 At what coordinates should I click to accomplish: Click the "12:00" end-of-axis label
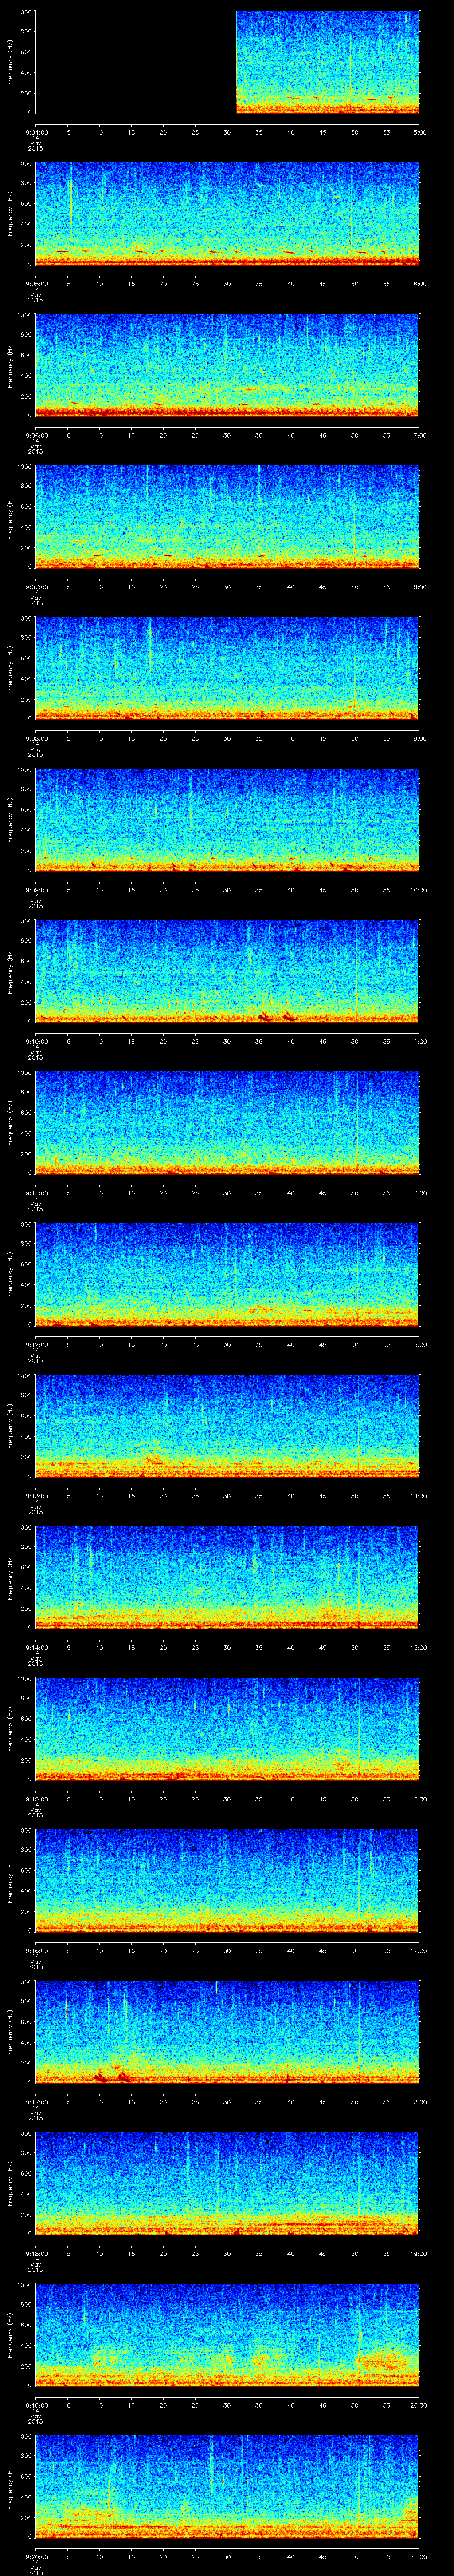tap(420, 1193)
